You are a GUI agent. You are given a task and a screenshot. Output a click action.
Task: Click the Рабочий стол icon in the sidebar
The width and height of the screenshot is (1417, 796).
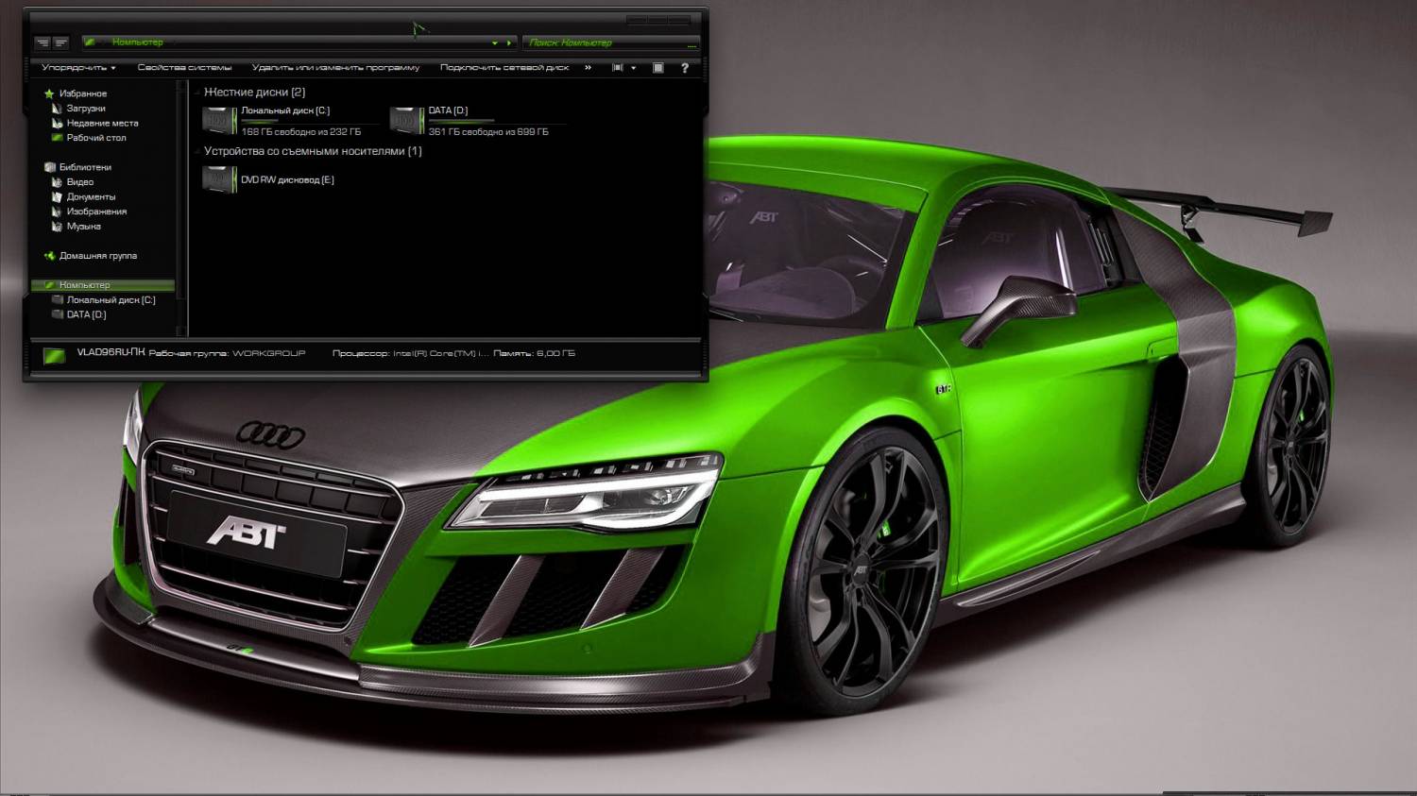(x=57, y=138)
